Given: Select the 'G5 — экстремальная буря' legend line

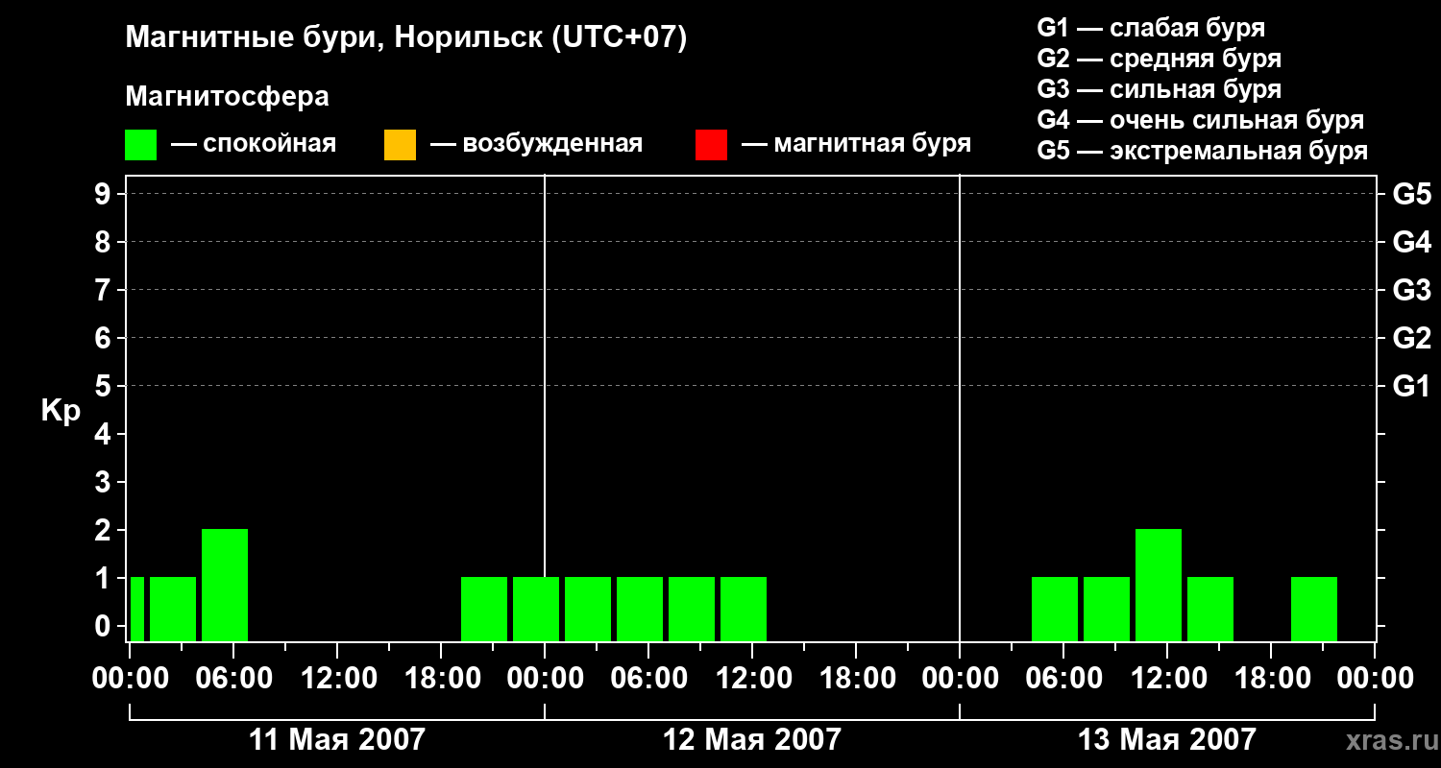Looking at the screenshot, I should tap(1203, 151).
